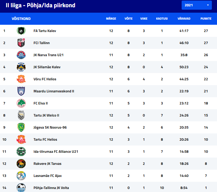This screenshot has width=217, height=192.
Task: Open the Lasnamäe FC Ajax team link
Action: pyautogui.click(x=47, y=176)
